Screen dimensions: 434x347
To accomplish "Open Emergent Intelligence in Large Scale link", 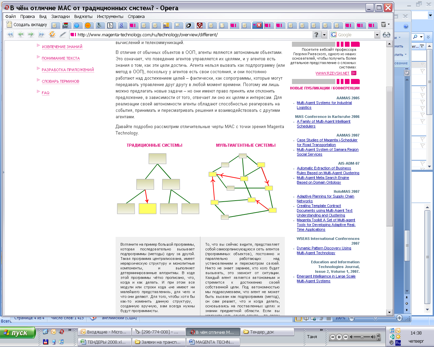I will click(326, 279).
